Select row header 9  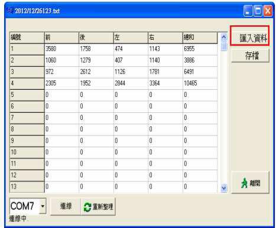tap(27, 141)
